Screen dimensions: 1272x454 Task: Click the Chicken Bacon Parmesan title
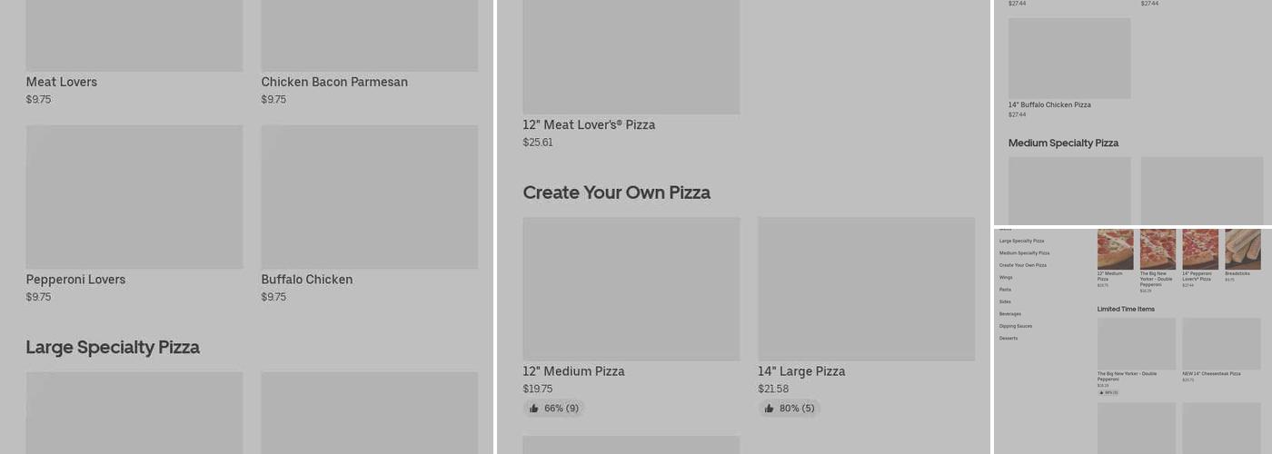pos(334,82)
